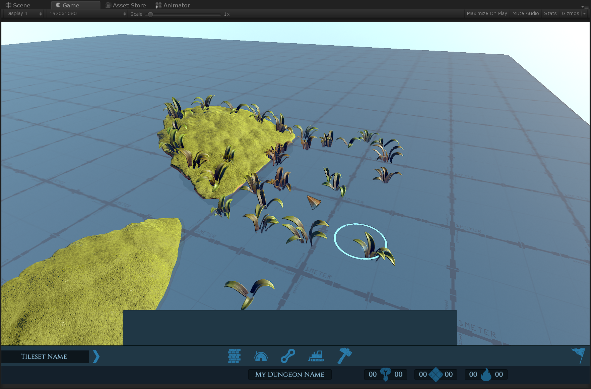
Task: Toggle Mute Audio
Action: (x=526, y=13)
